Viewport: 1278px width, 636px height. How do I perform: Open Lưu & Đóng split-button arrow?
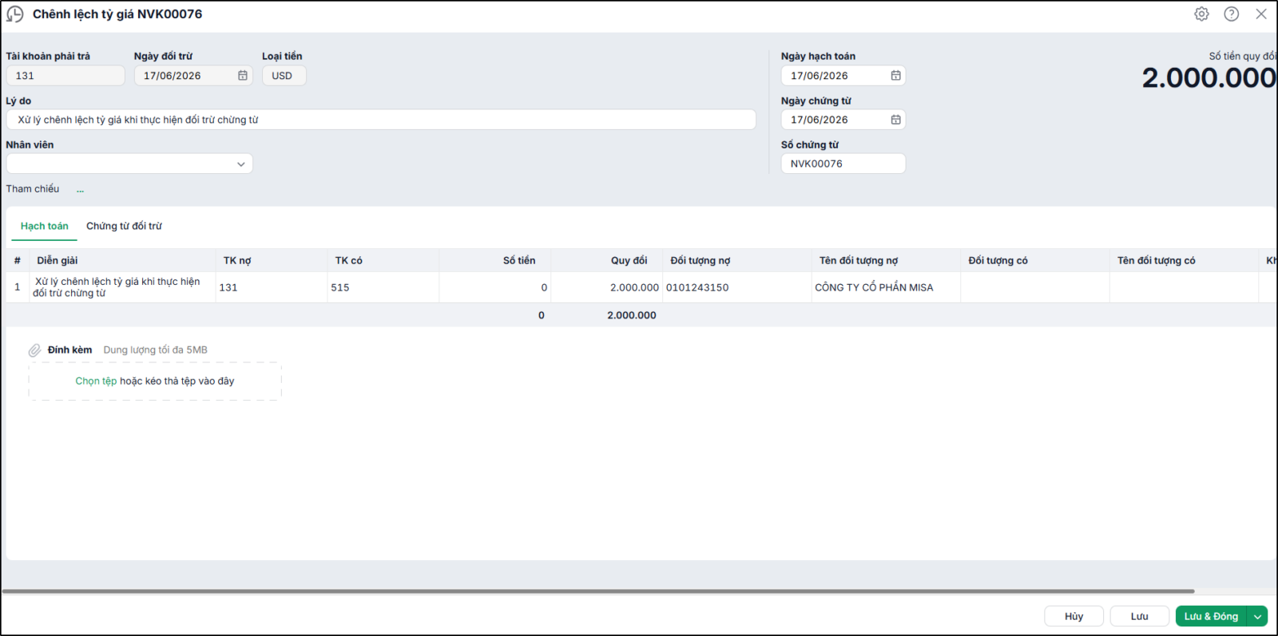[x=1258, y=617]
